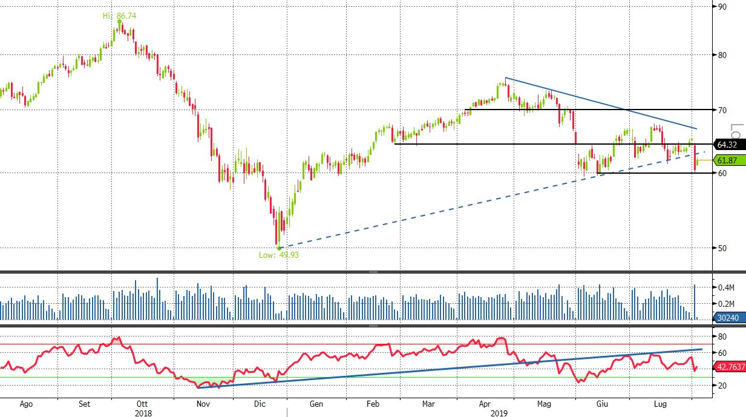Screen dimensions: 746x417
Task: Select the black horizontal line at 70
Action: pos(589,110)
